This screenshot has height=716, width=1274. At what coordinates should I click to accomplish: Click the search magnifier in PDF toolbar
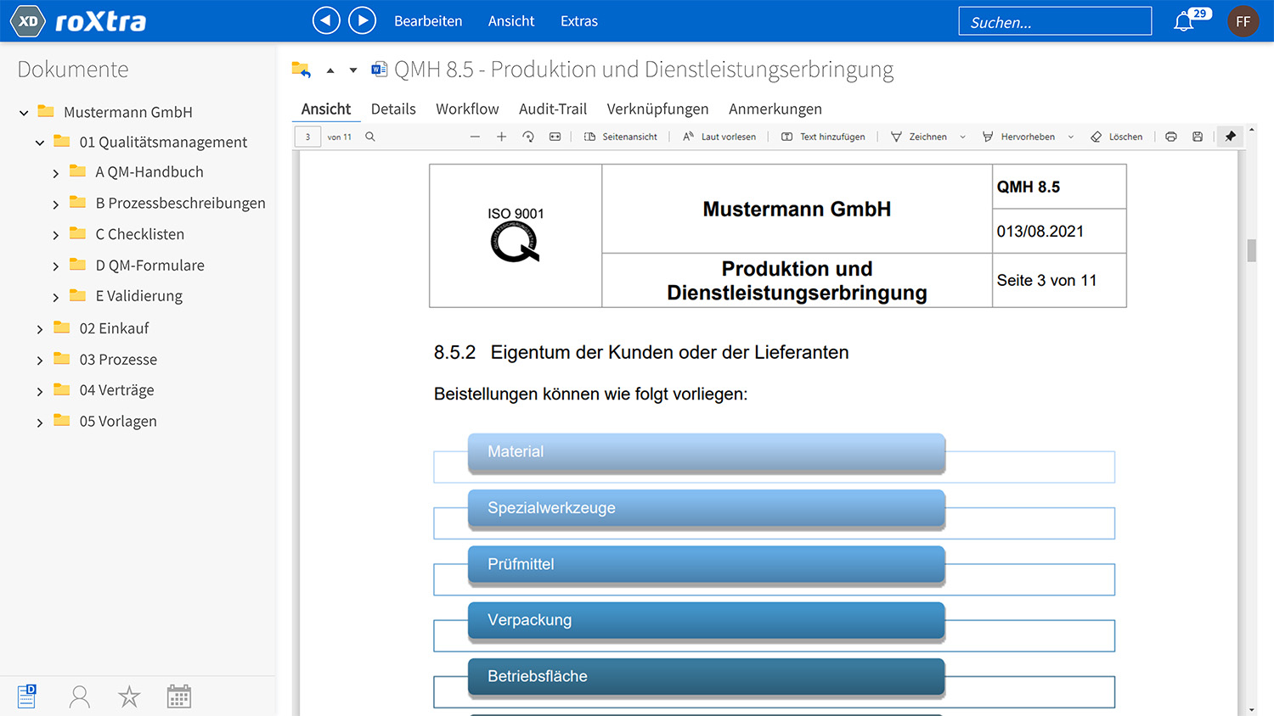[x=370, y=137]
